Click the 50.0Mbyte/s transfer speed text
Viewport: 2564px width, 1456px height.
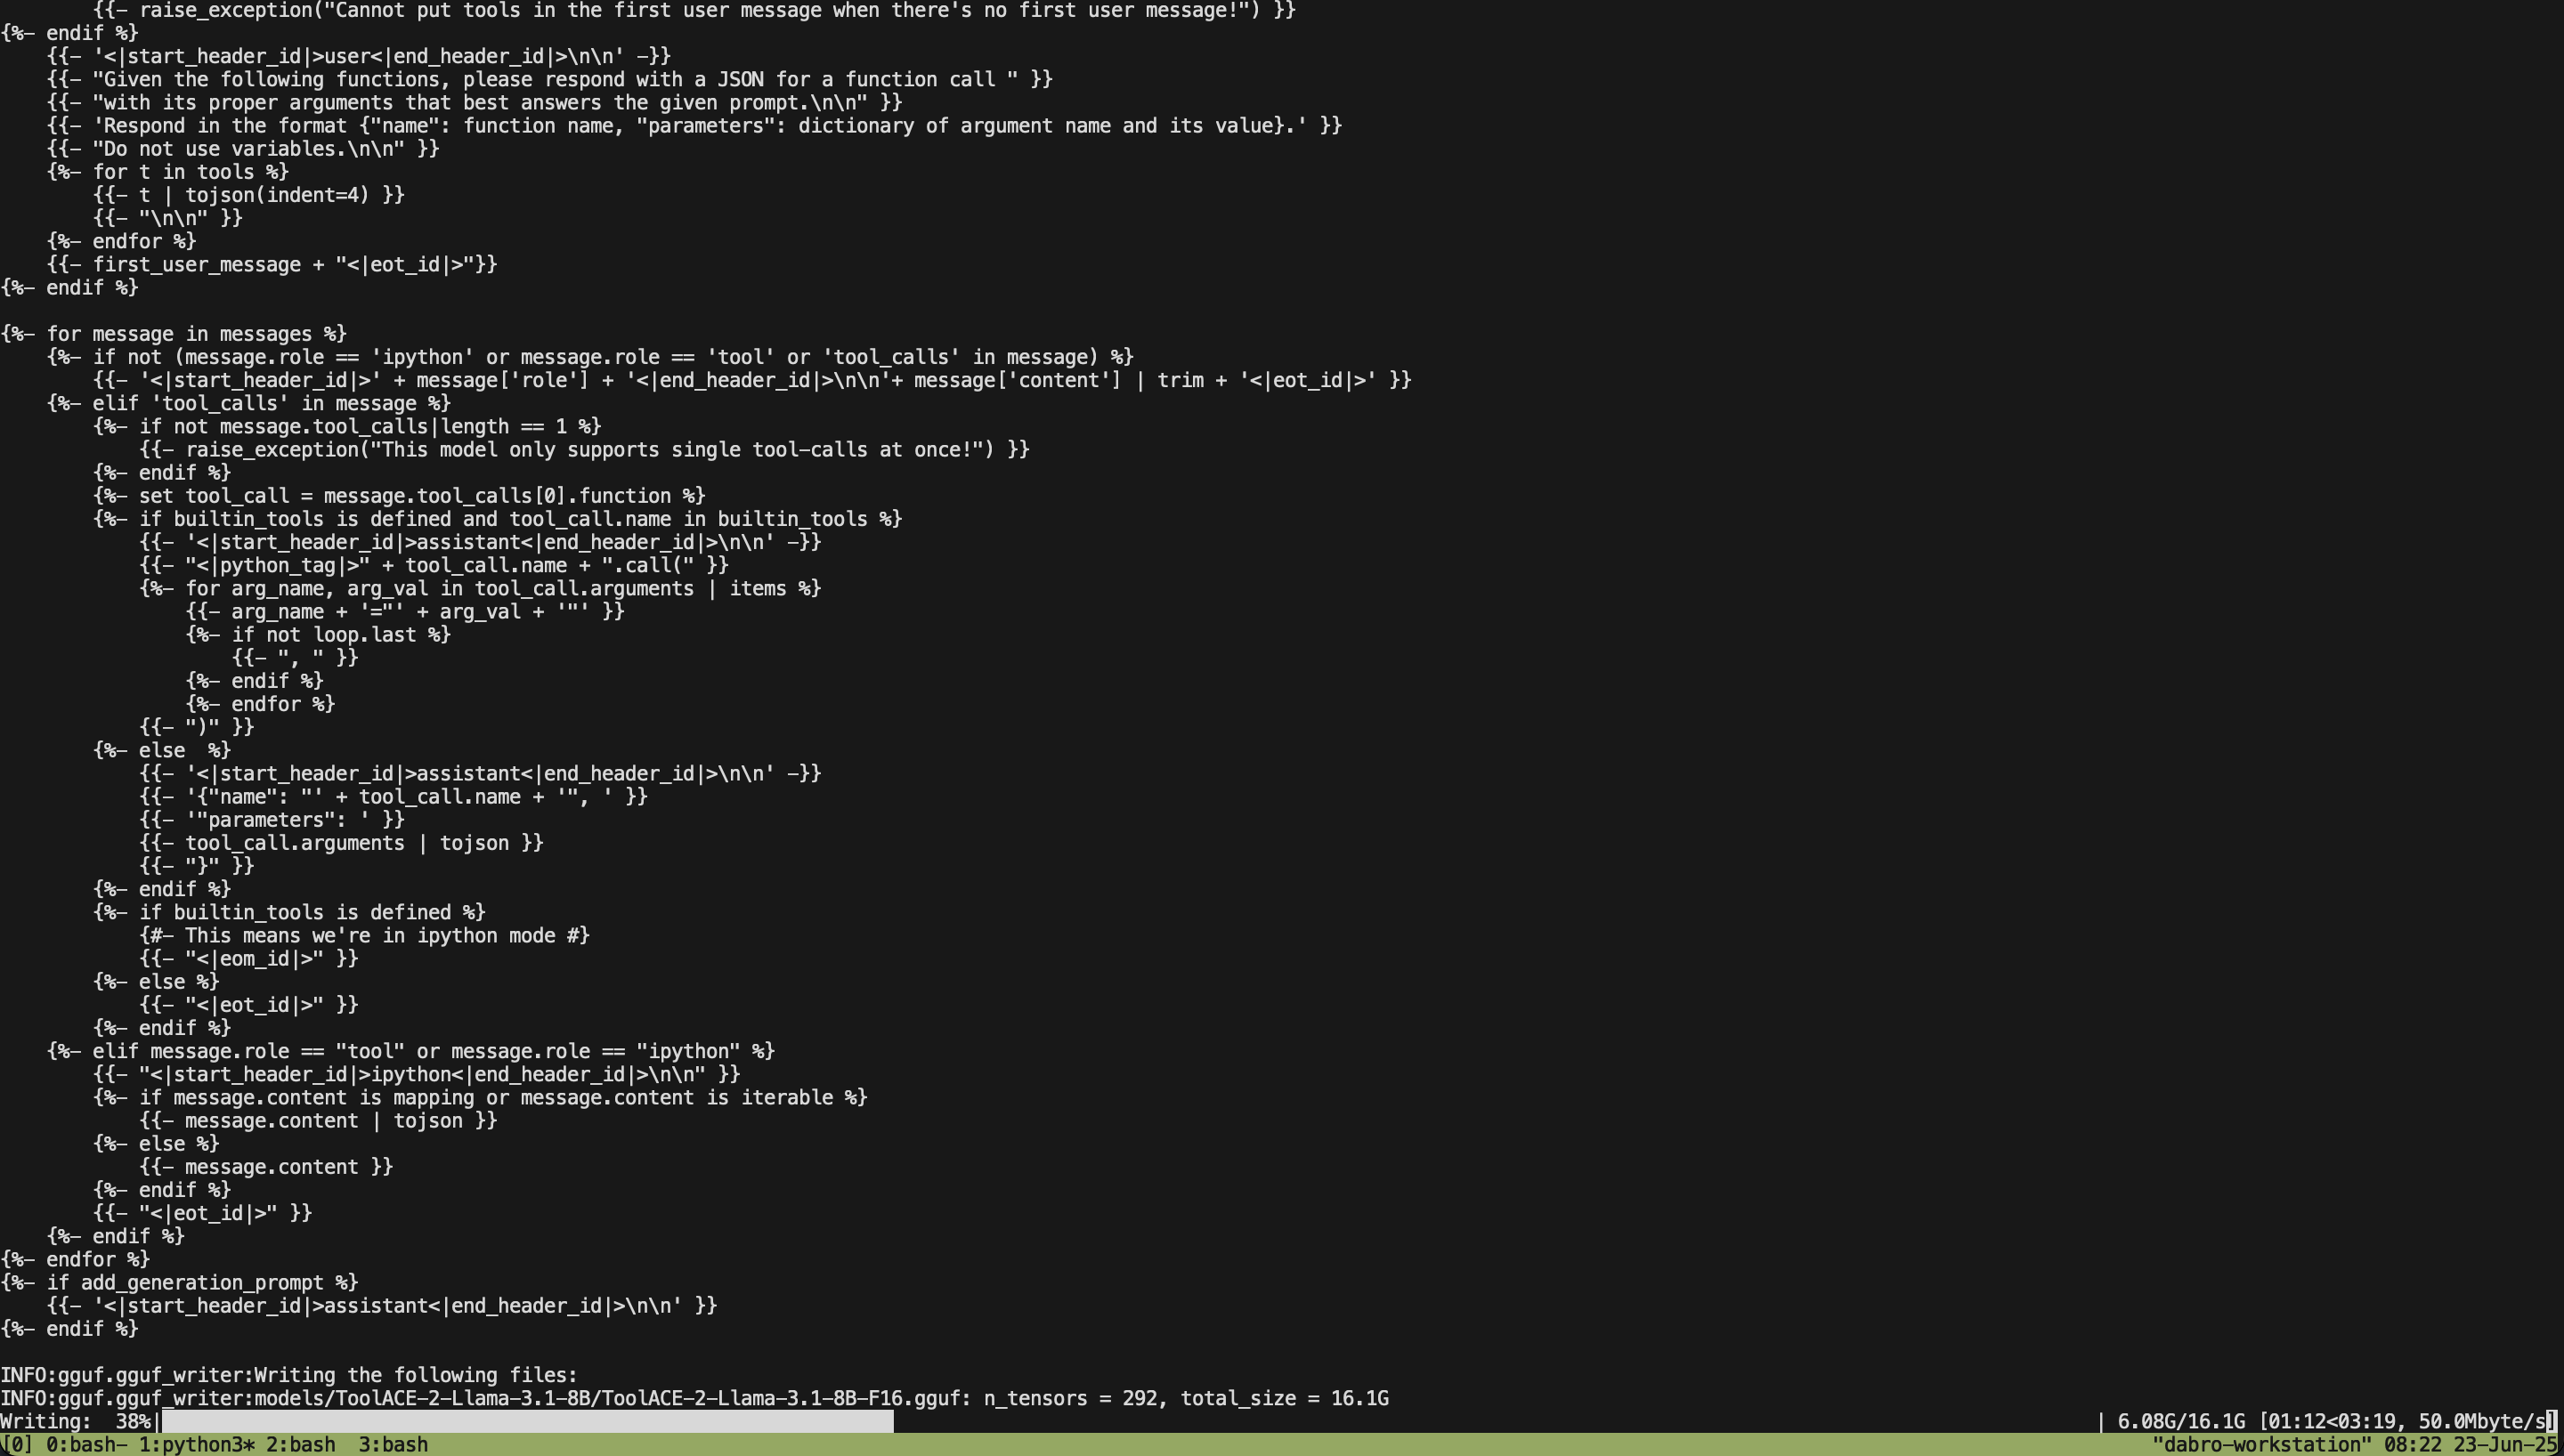coord(2481,1422)
